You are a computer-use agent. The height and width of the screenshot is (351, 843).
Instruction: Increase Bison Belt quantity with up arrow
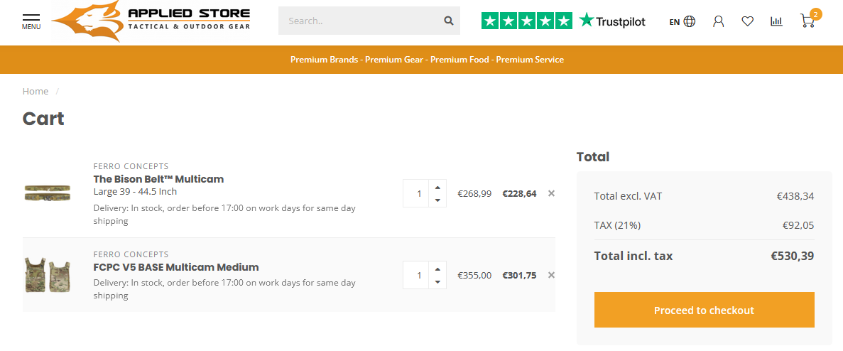[x=437, y=187]
